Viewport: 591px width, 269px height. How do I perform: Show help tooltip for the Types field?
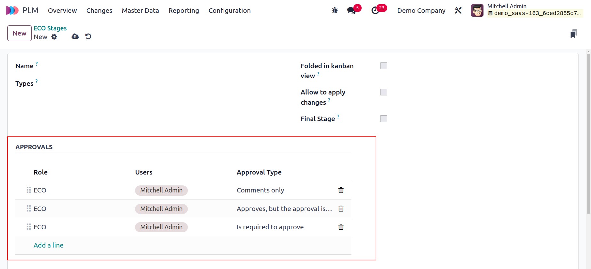(x=36, y=81)
